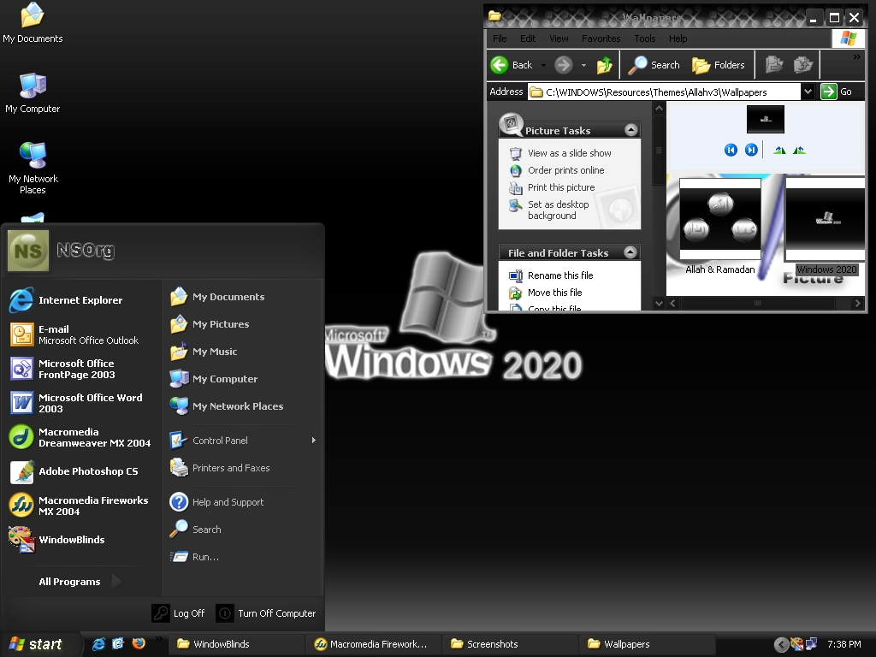Open View menu in Wallpapers window
The width and height of the screenshot is (876, 657).
[559, 38]
